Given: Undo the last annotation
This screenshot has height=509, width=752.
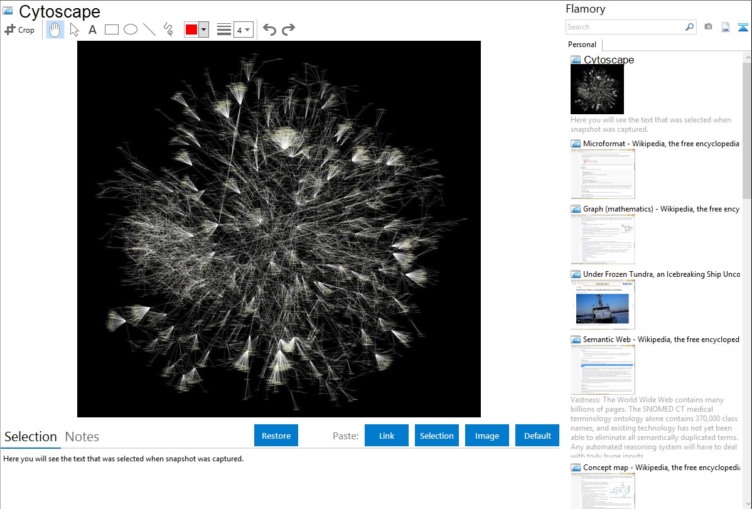Looking at the screenshot, I should click(x=269, y=29).
